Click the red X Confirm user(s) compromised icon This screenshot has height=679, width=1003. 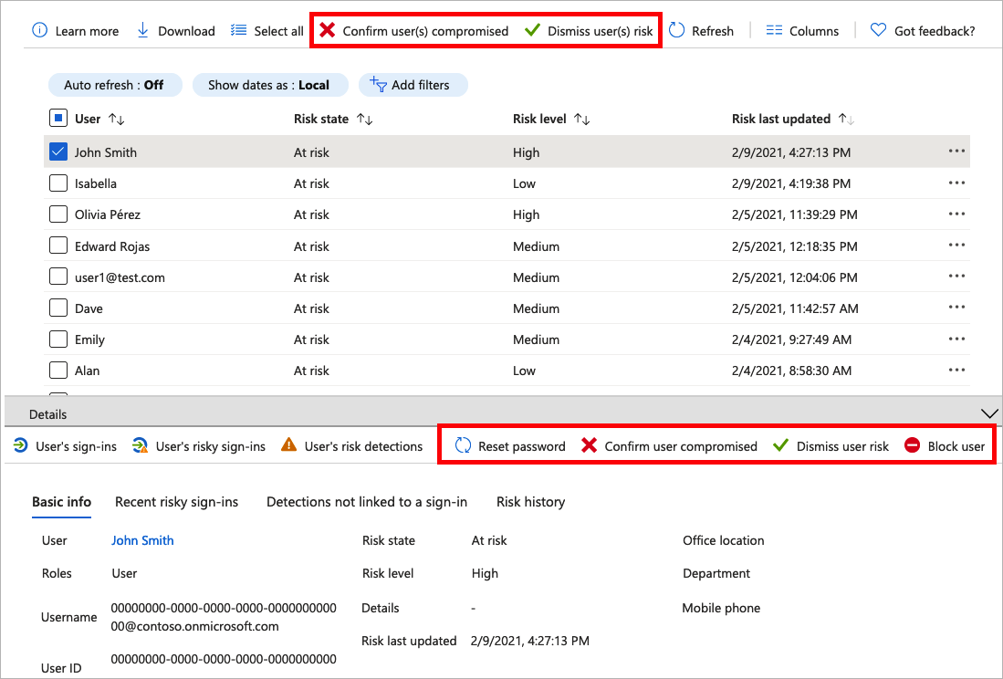[328, 30]
